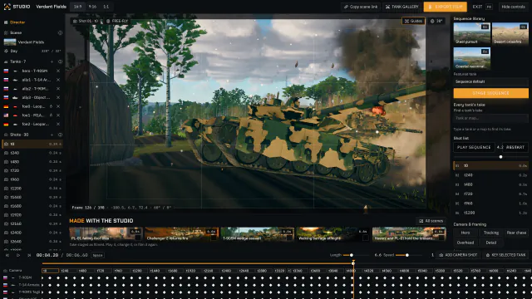The height and width of the screenshot is (299, 532).
Task: Choose the Tracking camera framing
Action: pos(491,233)
